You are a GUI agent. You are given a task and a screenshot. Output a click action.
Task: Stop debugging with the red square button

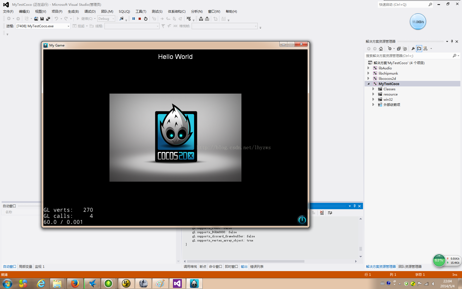click(140, 19)
